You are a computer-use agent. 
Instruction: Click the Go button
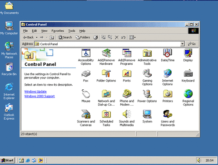coord(192,44)
